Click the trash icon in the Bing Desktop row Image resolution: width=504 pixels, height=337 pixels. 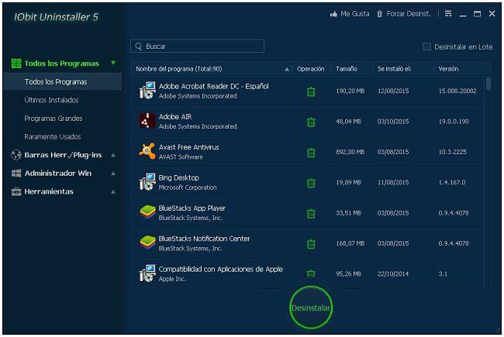coord(311,183)
